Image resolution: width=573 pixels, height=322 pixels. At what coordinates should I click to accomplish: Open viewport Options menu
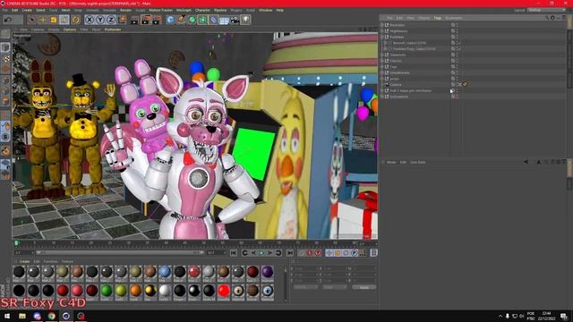point(70,30)
